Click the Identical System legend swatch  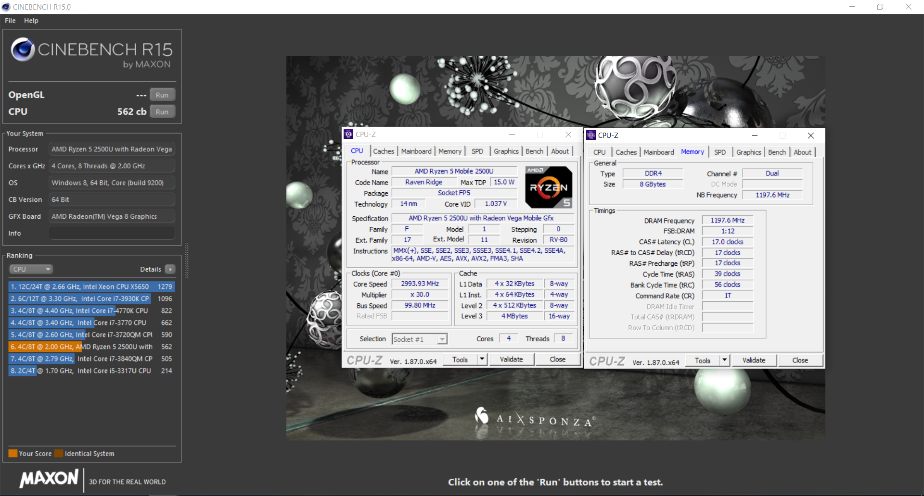coord(59,453)
